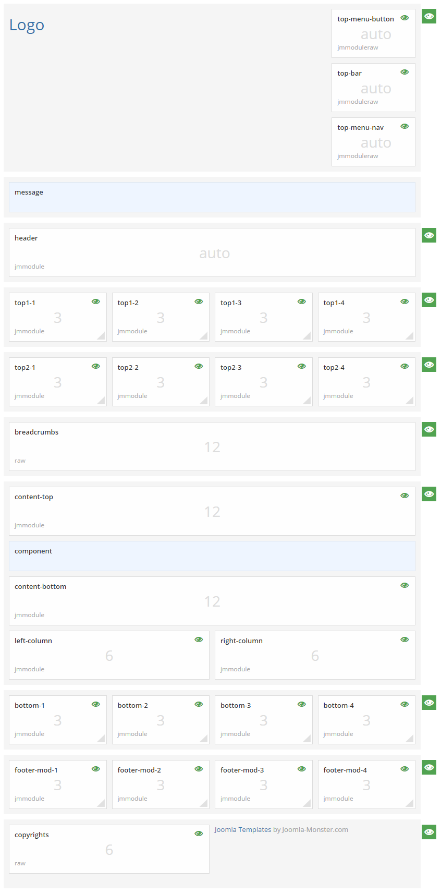
Task: Select the 'message' block label
Action: pyautogui.click(x=29, y=192)
